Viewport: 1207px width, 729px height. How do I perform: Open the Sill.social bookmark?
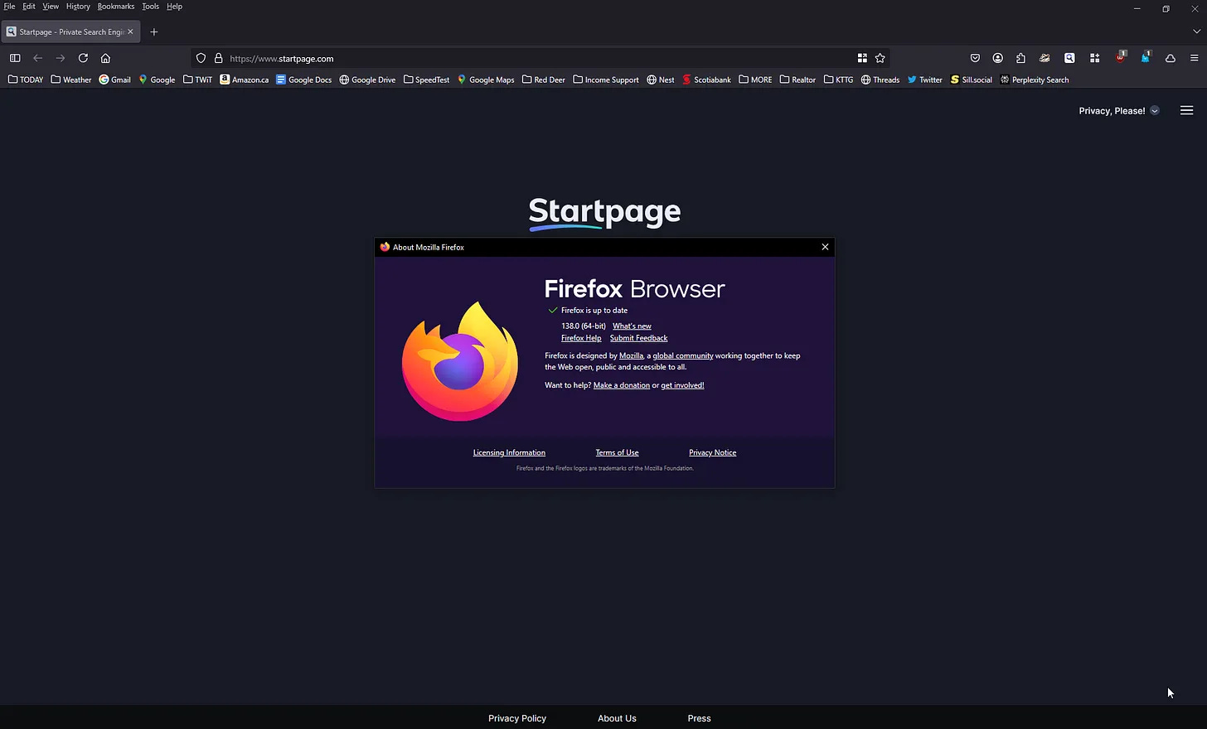pos(971,80)
